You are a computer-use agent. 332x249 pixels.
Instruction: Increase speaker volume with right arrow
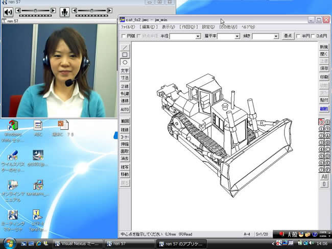(53, 10)
